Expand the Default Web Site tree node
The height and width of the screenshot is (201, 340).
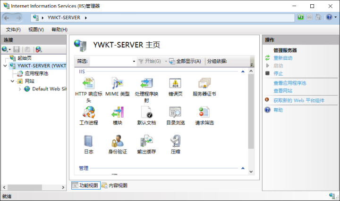[20, 89]
